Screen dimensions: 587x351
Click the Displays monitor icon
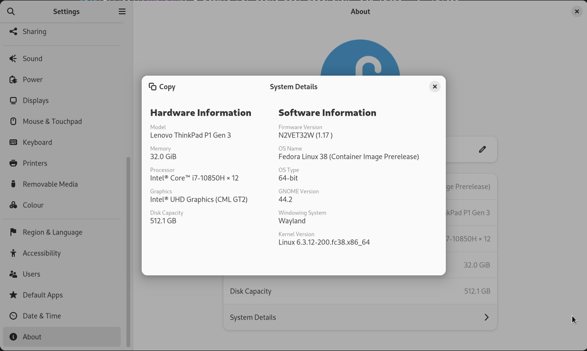pos(13,100)
